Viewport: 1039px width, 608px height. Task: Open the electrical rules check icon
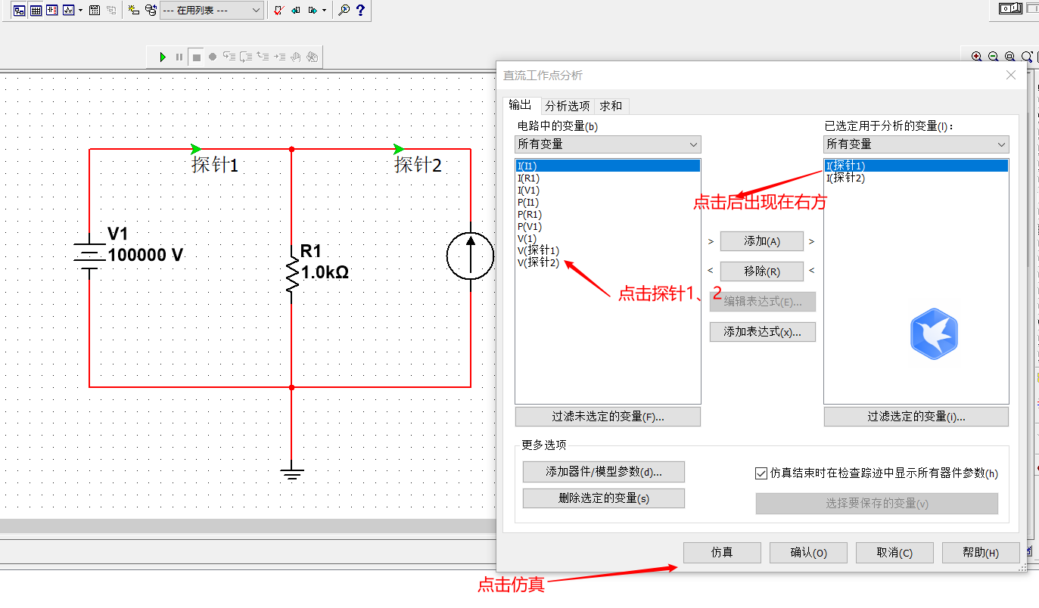(x=277, y=11)
